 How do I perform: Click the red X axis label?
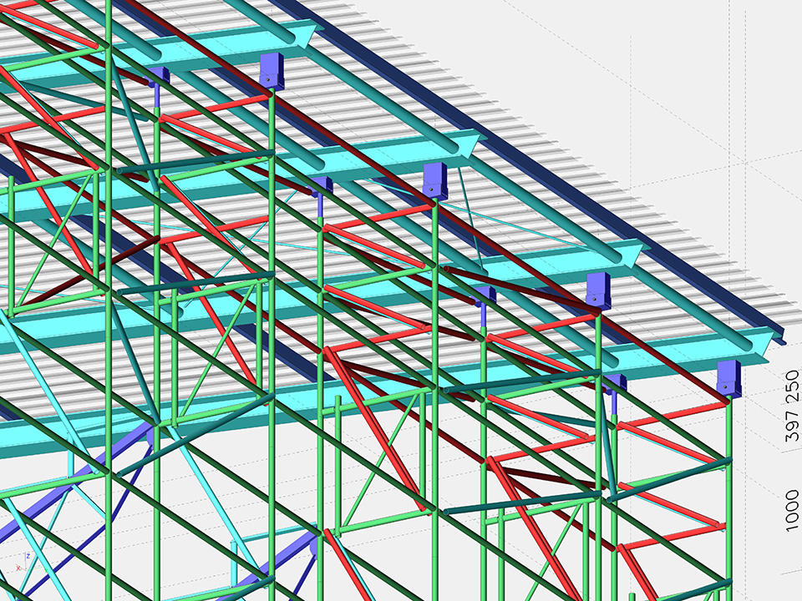[x=18, y=568]
